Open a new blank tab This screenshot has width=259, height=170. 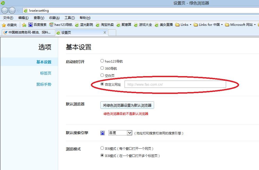[112, 32]
